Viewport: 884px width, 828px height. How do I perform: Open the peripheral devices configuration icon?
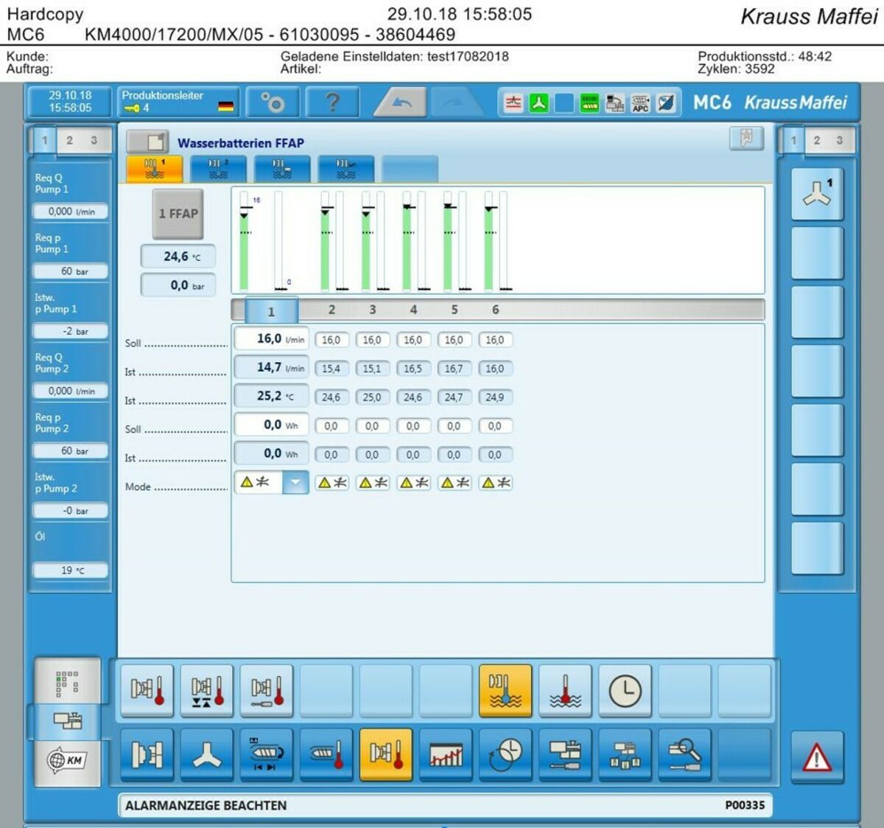point(564,754)
